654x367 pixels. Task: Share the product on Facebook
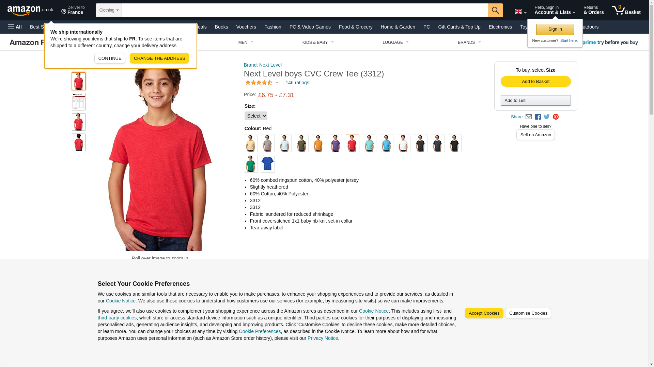click(x=538, y=117)
